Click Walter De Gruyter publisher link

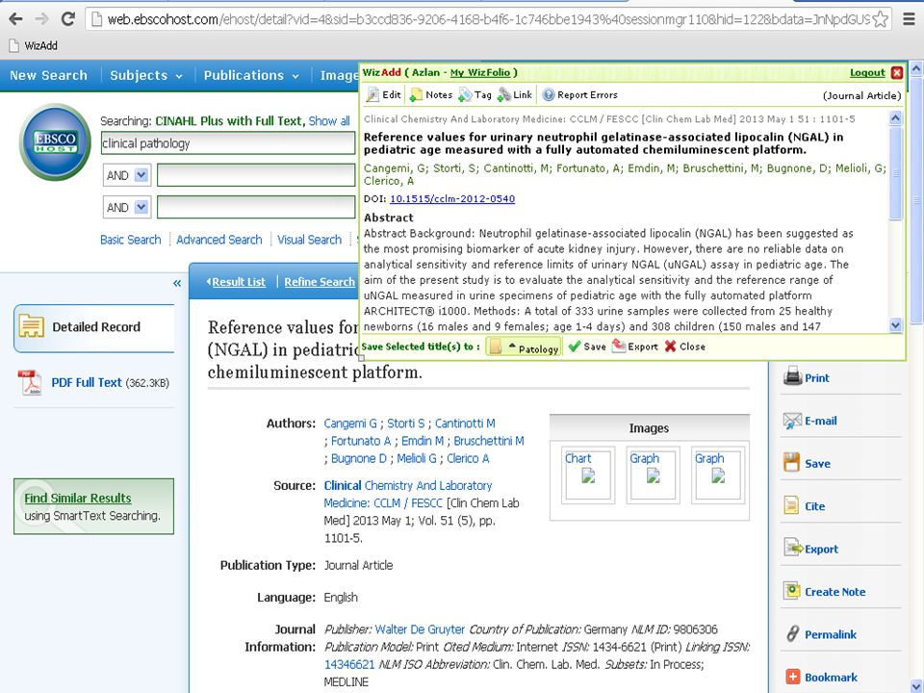click(x=420, y=629)
